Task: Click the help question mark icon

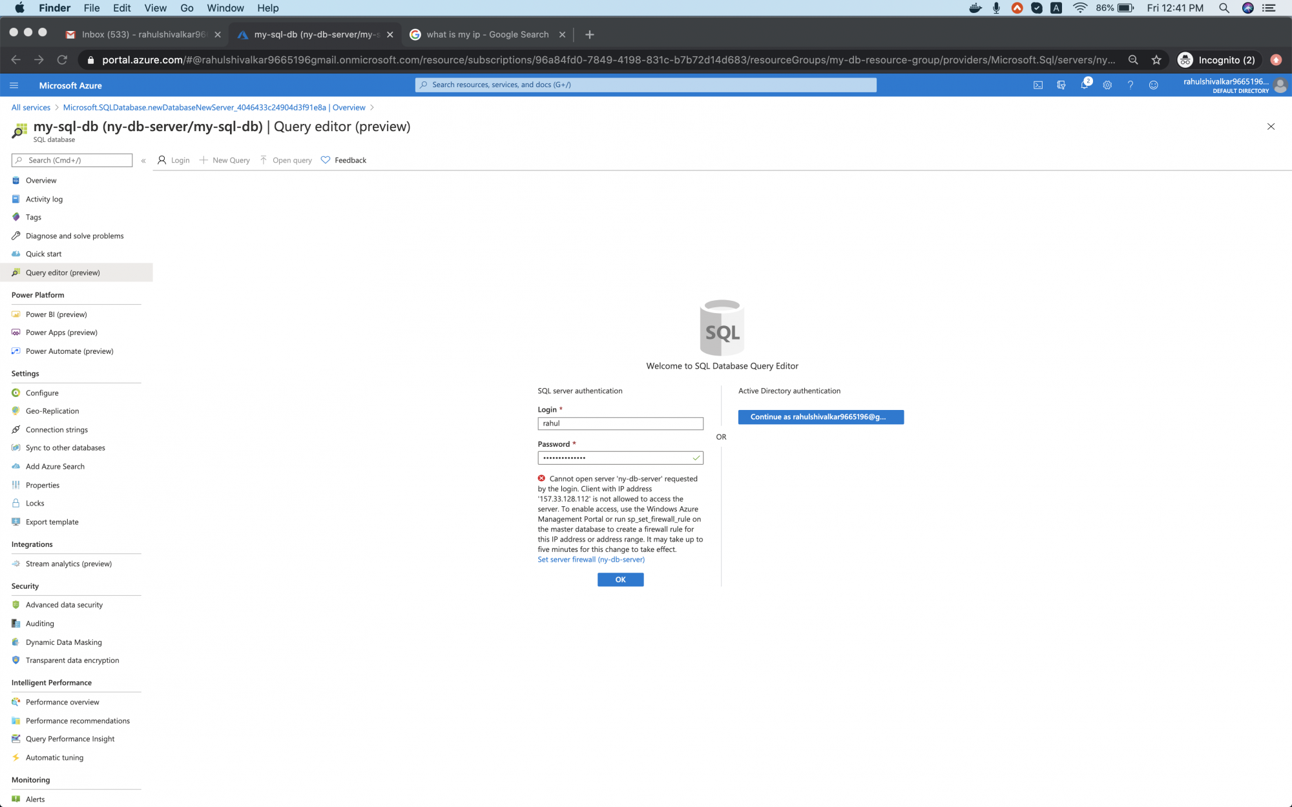Action: [1130, 85]
